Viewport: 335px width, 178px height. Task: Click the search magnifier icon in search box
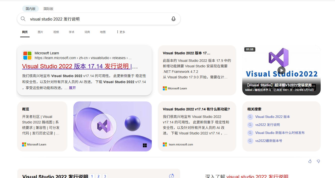pos(23,19)
